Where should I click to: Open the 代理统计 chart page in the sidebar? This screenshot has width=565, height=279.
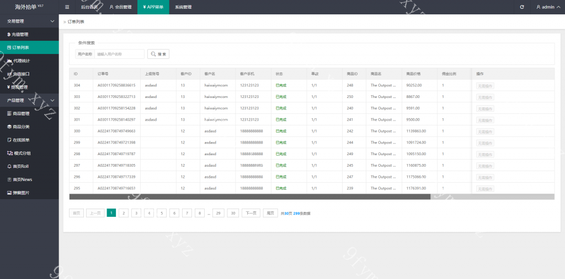29,61
